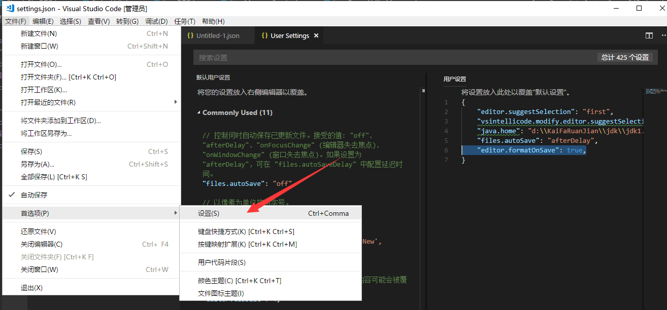Click line number 7 in gutter

(446, 160)
